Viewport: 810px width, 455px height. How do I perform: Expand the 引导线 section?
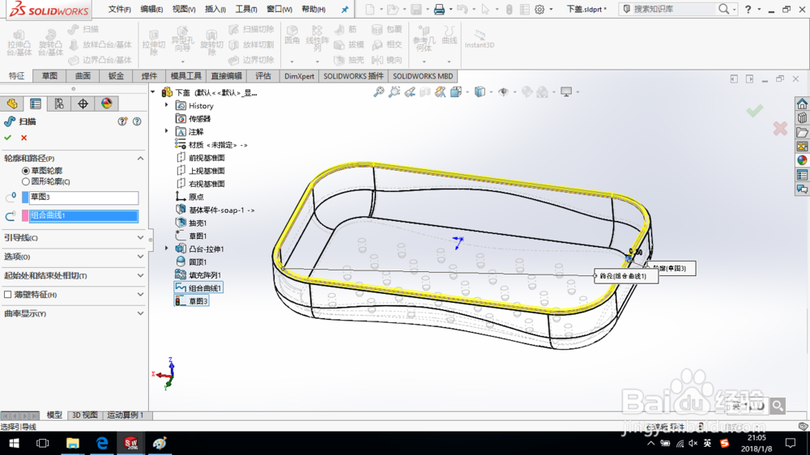(140, 237)
